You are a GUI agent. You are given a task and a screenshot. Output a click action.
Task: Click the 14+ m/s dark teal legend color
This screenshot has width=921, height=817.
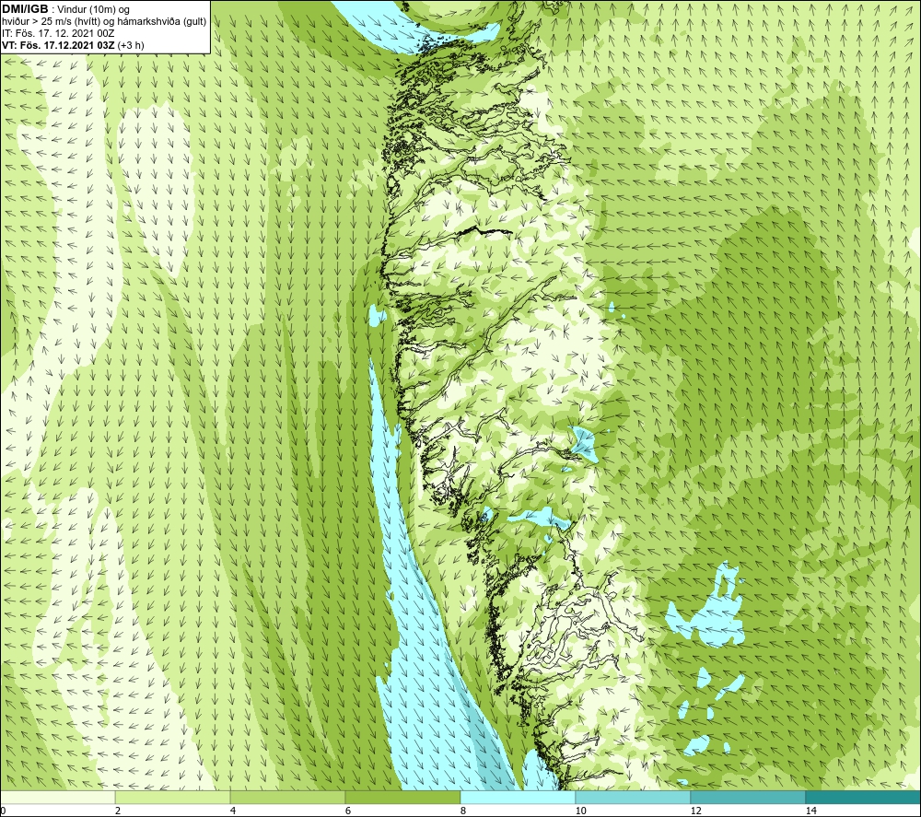pyautogui.click(x=863, y=797)
